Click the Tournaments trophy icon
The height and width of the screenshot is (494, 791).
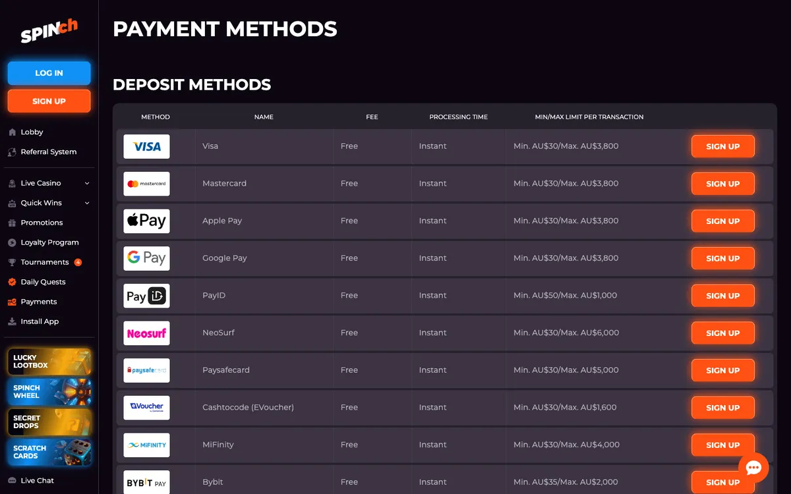(x=12, y=262)
